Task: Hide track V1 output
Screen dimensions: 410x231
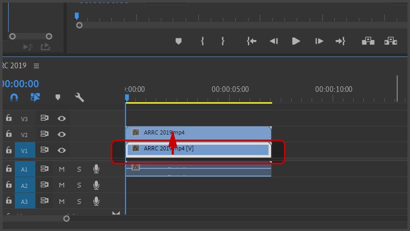Action: pyautogui.click(x=61, y=150)
